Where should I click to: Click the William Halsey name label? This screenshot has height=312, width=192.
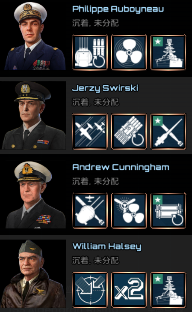pyautogui.click(x=107, y=247)
